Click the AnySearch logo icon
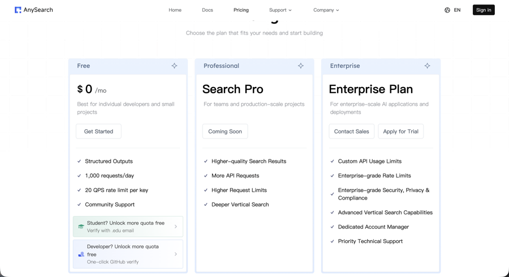 click(x=18, y=10)
